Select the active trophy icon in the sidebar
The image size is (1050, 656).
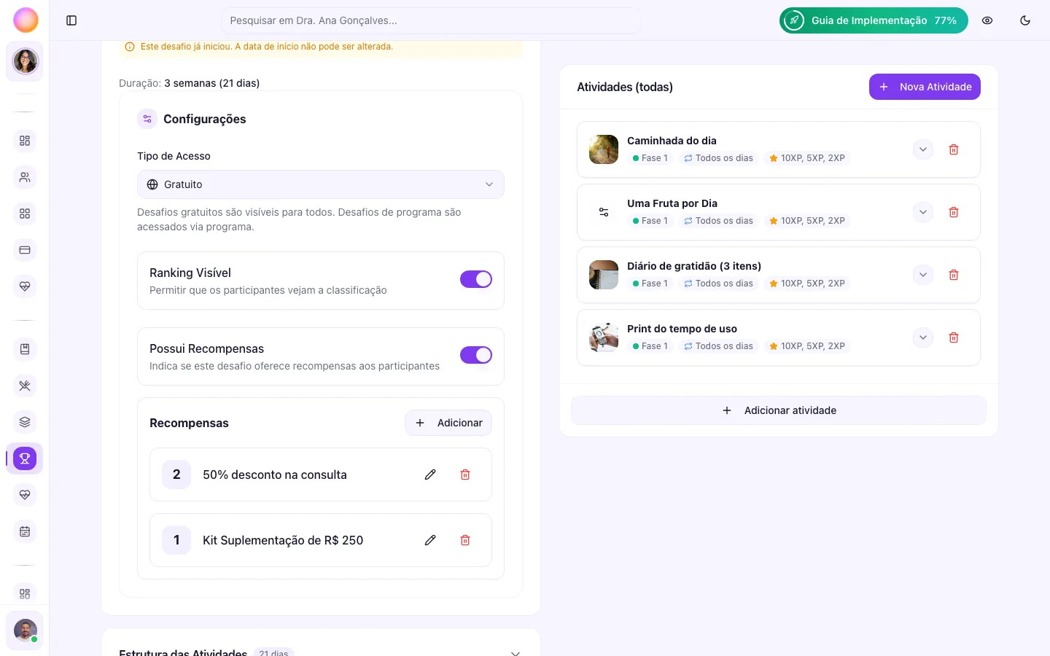coord(25,458)
